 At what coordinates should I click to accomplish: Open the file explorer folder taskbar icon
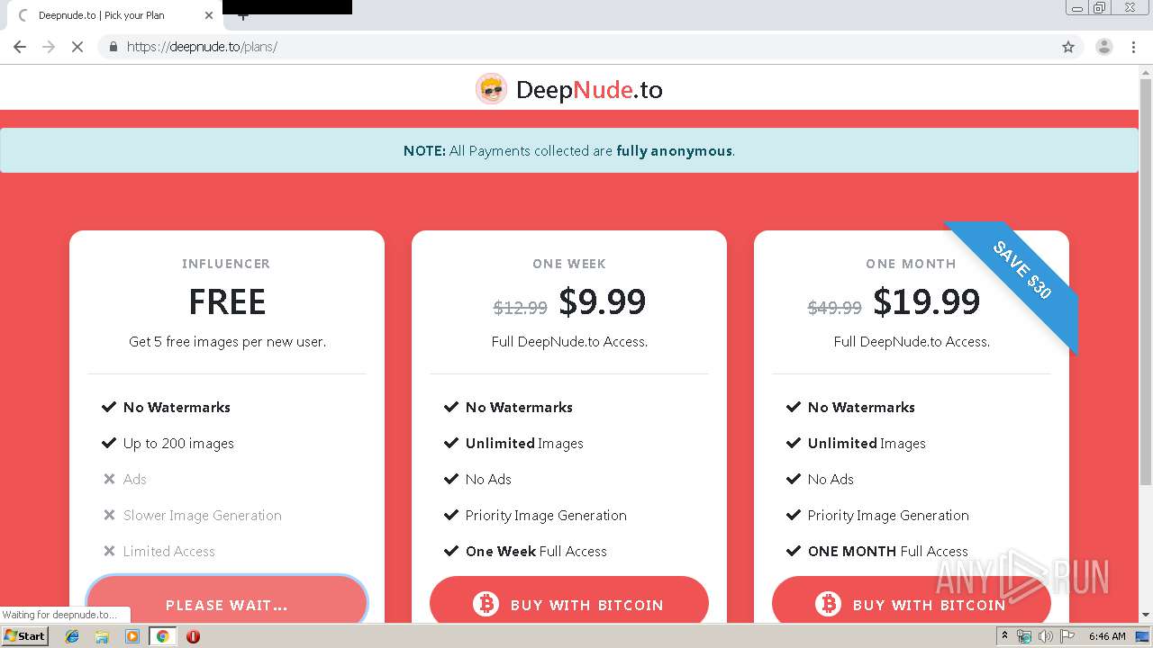coord(102,636)
